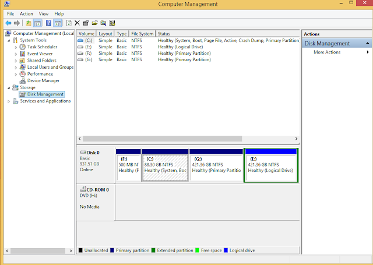Click the Shared Folders icon in tree
Image resolution: width=373 pixels, height=265 pixels.
click(x=22, y=61)
